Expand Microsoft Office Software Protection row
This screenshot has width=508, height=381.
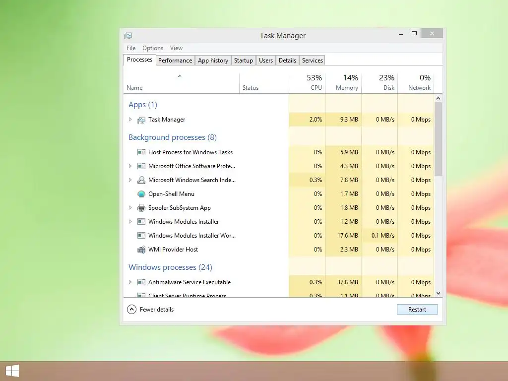point(130,166)
